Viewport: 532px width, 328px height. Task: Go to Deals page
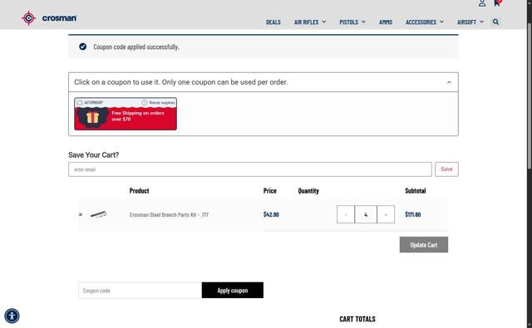[x=273, y=22]
